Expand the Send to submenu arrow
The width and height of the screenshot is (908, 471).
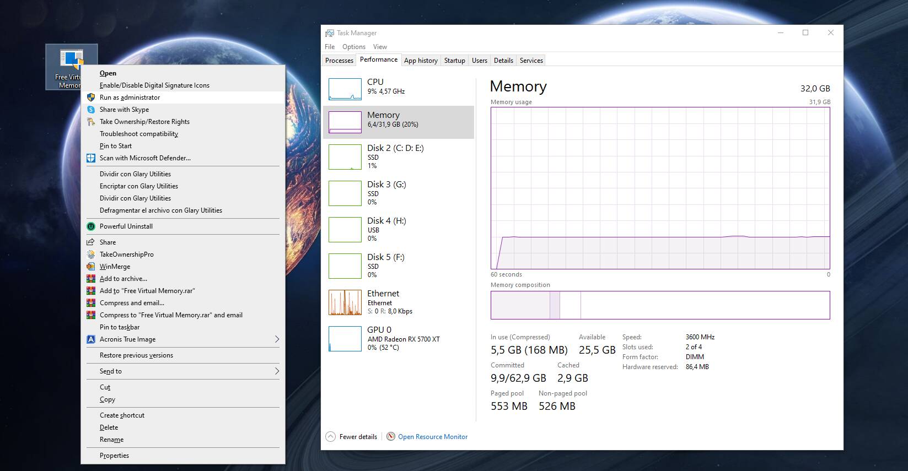tap(277, 371)
